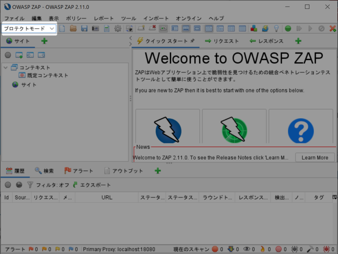Switch to the レスポンス tab
The image size is (338, 254).
click(x=266, y=41)
